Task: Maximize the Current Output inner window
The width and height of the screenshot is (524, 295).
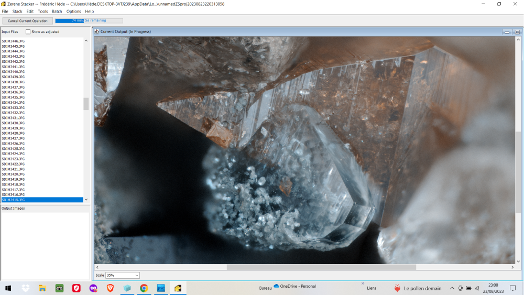Action: [517, 32]
